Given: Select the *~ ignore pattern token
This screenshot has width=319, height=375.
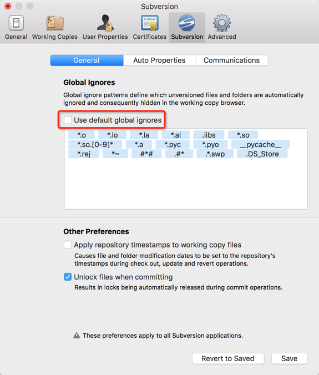Looking at the screenshot, I should point(115,154).
